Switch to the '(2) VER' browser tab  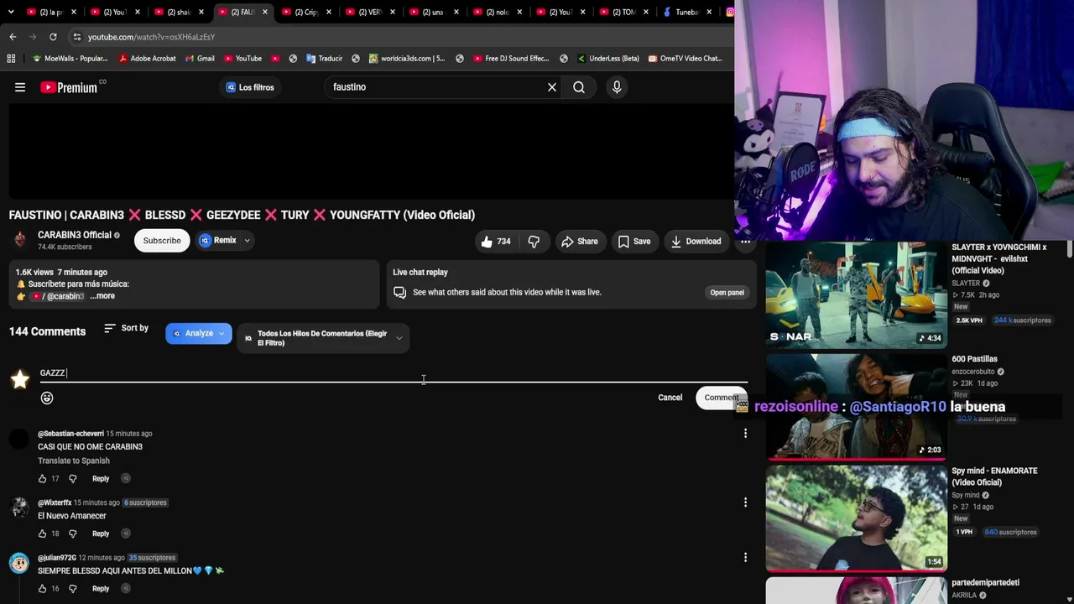tap(370, 12)
